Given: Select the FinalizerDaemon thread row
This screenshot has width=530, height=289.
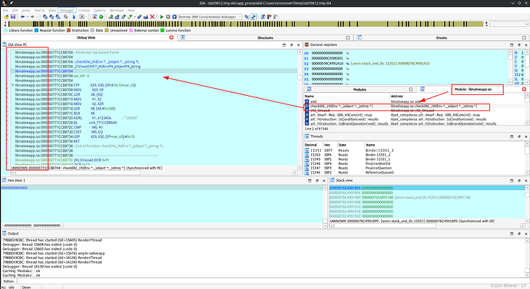Looking at the screenshot, I should click(414, 168).
